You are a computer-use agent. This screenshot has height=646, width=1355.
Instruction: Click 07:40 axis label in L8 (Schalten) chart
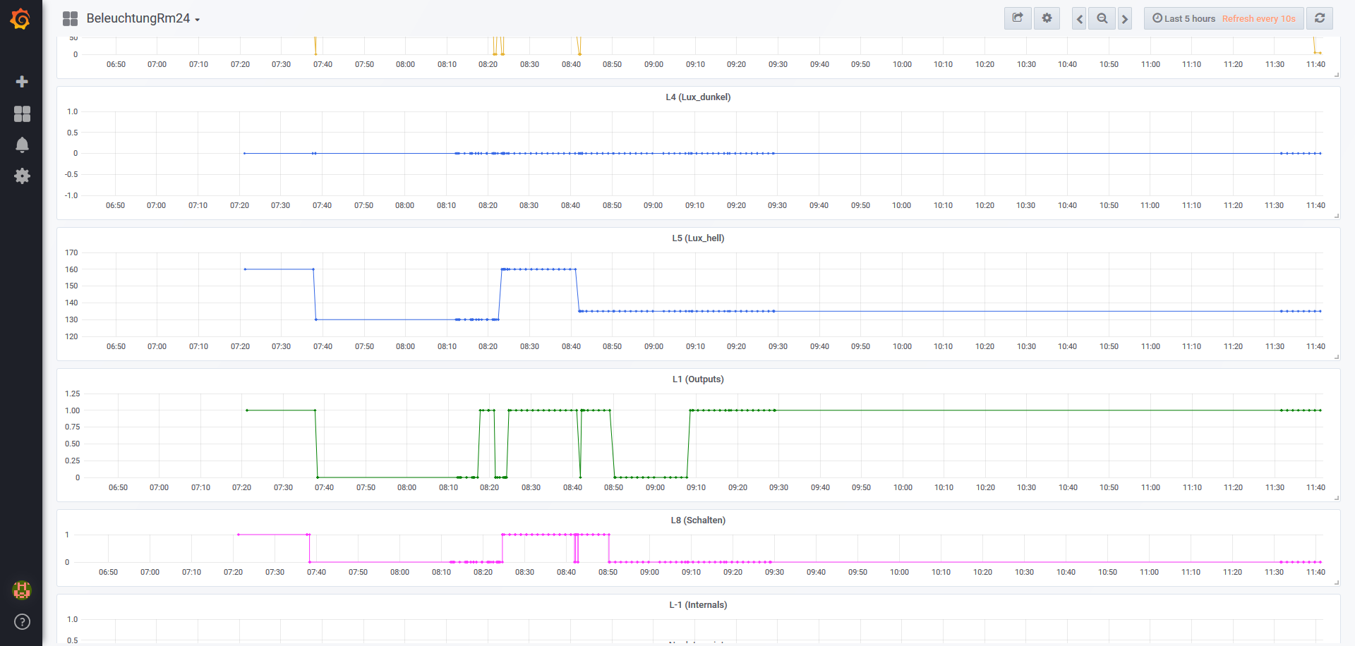(316, 573)
